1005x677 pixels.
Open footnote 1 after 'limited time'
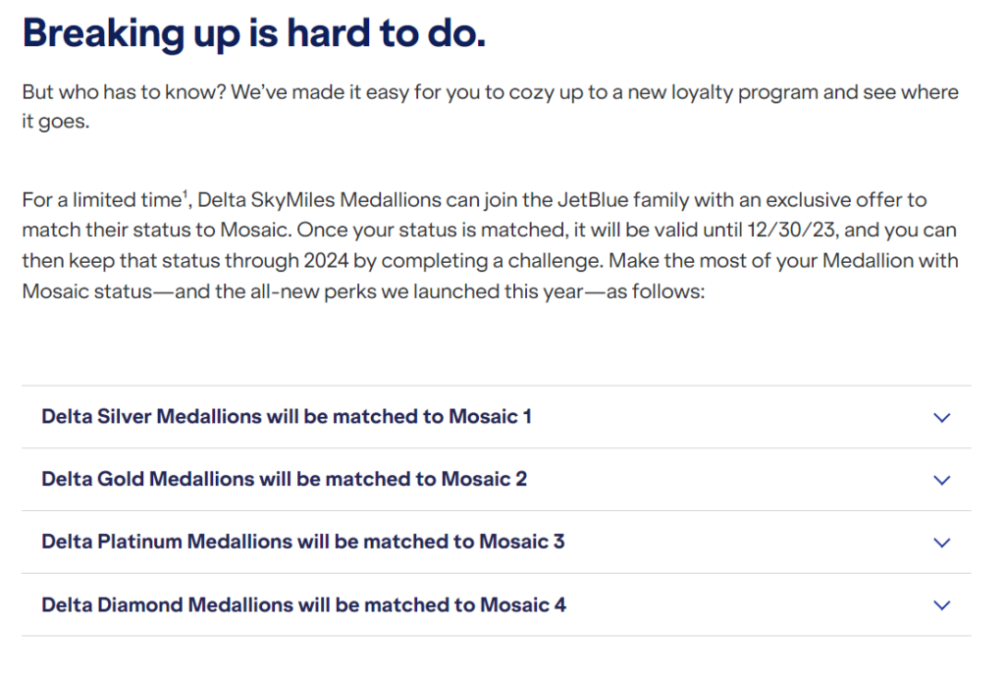185,193
